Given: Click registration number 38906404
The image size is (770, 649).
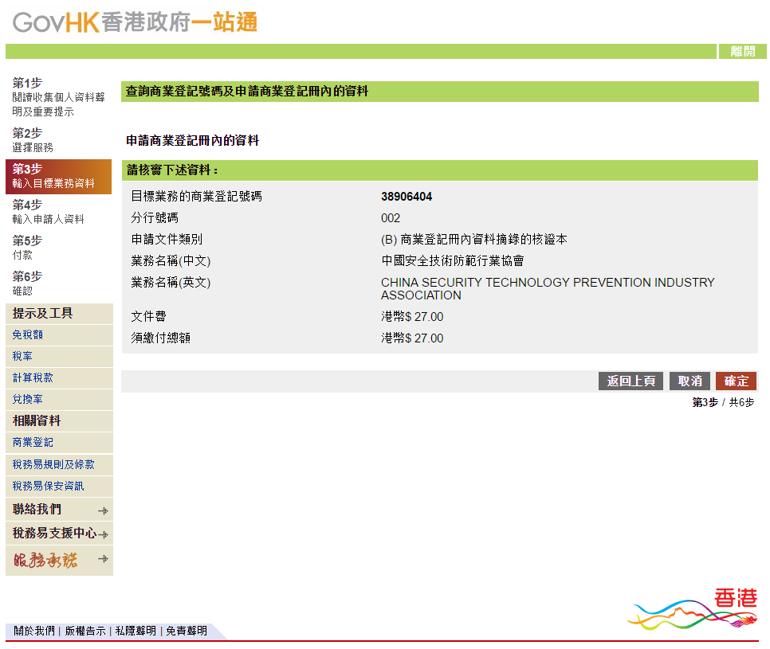Looking at the screenshot, I should point(407,197).
